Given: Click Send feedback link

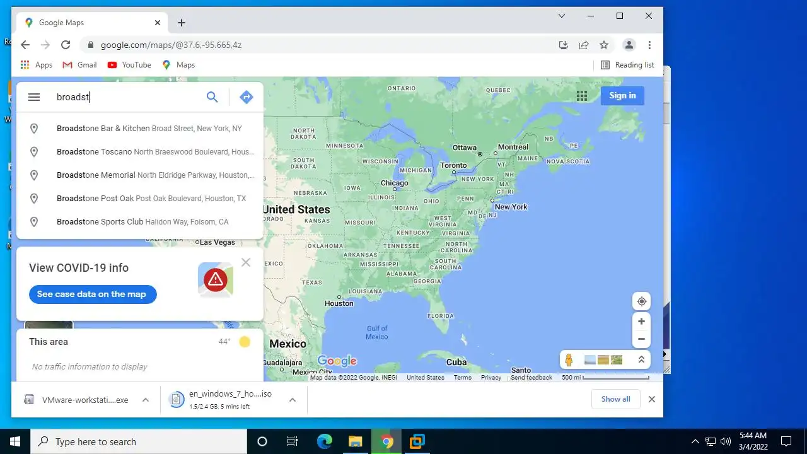Looking at the screenshot, I should pyautogui.click(x=531, y=378).
